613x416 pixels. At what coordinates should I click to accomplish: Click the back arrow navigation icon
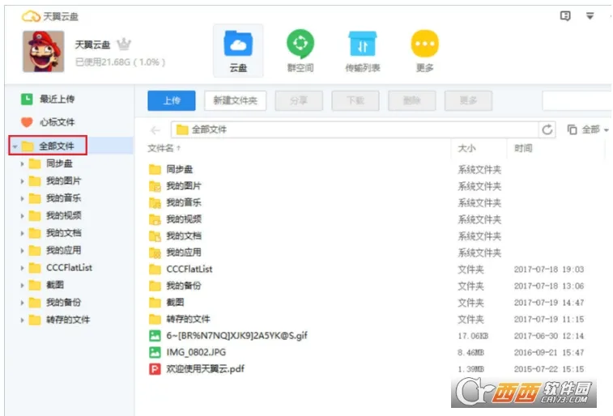[x=155, y=130]
